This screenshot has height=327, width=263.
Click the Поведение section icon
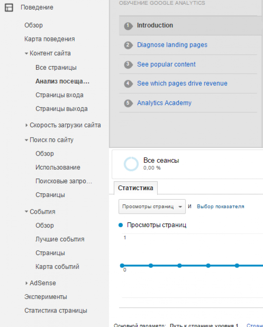coord(9,8)
